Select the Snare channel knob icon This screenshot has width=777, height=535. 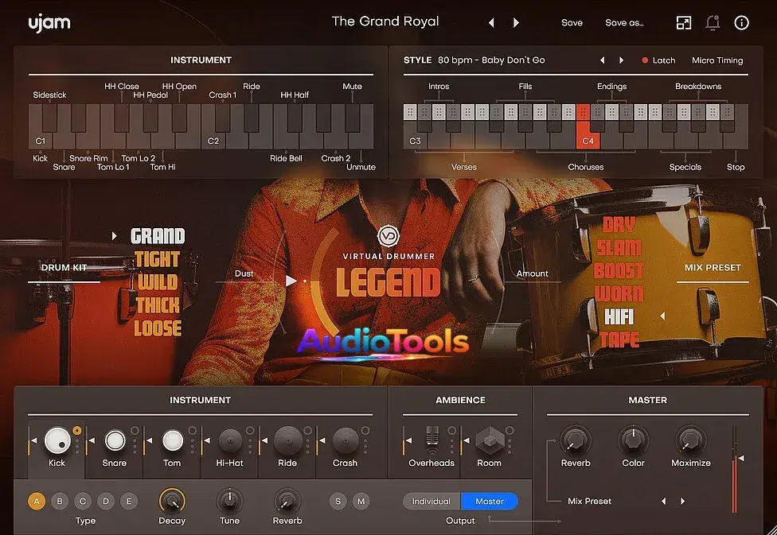(x=114, y=441)
